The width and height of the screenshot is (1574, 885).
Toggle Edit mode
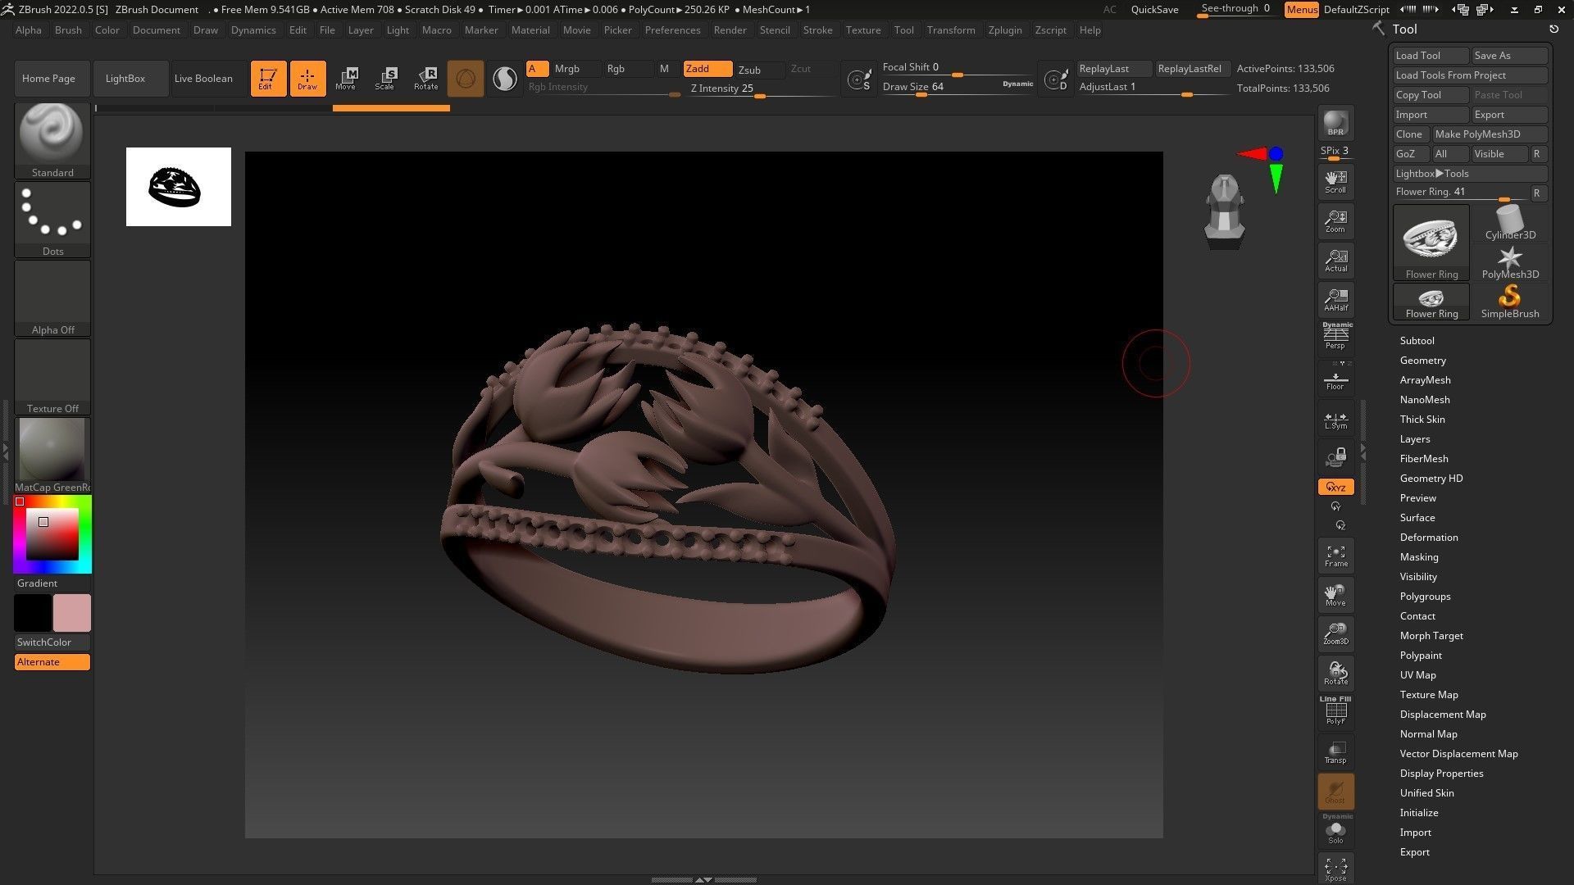(268, 78)
